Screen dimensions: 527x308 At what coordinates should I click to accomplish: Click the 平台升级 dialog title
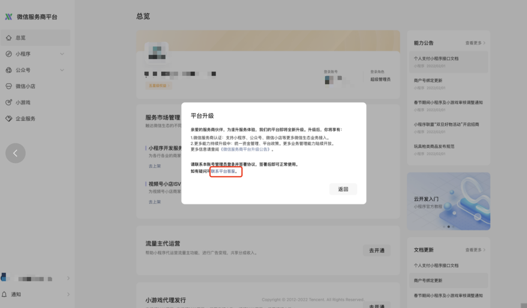click(x=202, y=116)
